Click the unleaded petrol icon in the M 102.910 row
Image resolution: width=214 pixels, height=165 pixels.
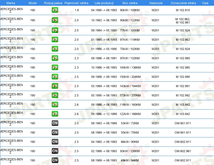pyautogui.click(x=55, y=10)
